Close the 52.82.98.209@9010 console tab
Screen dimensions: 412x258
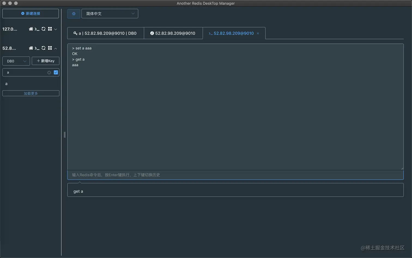tap(258, 34)
